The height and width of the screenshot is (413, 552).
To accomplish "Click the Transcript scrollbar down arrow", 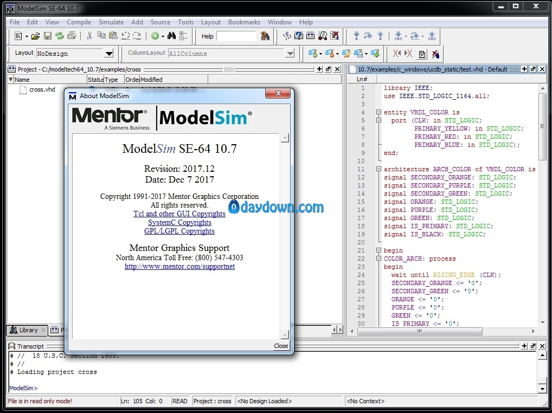I will pos(542,389).
